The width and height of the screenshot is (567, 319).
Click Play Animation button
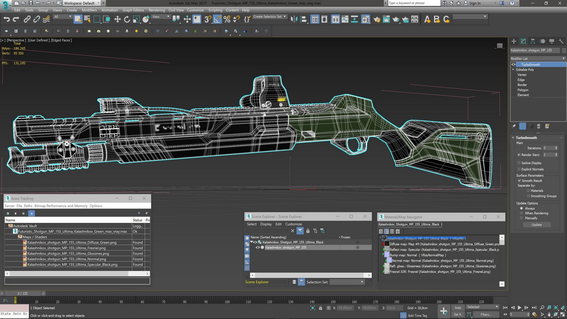(x=519, y=308)
